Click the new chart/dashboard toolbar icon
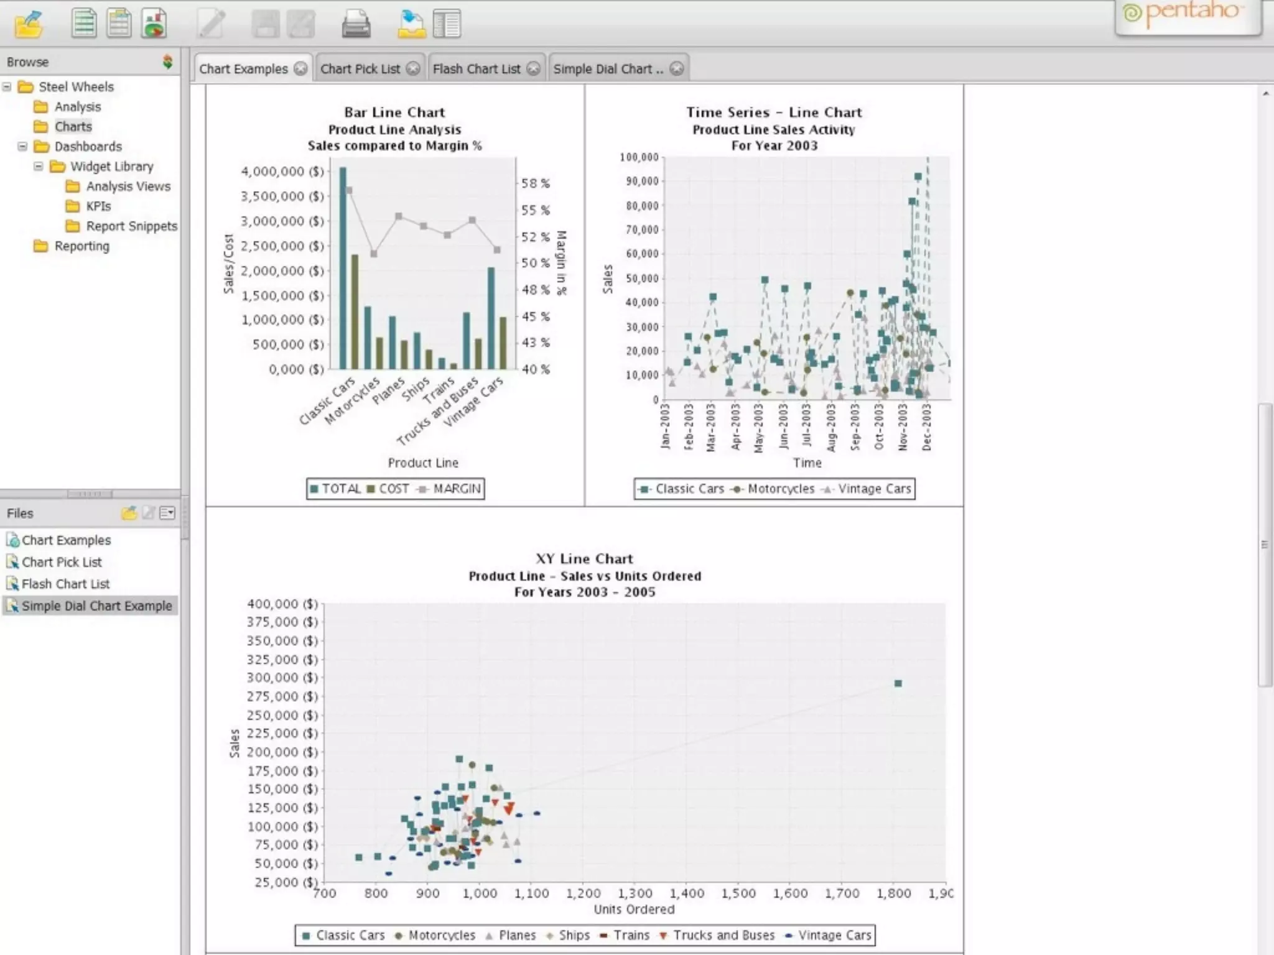The width and height of the screenshot is (1274, 955). [x=154, y=24]
